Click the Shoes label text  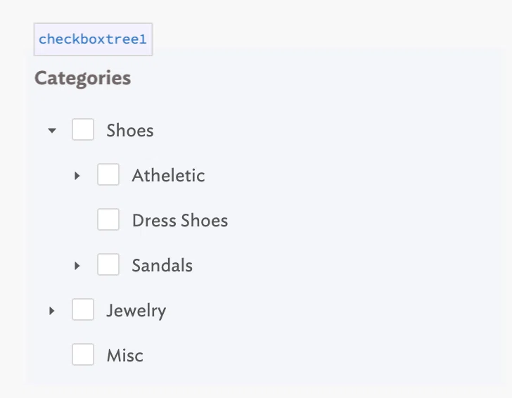(x=130, y=131)
